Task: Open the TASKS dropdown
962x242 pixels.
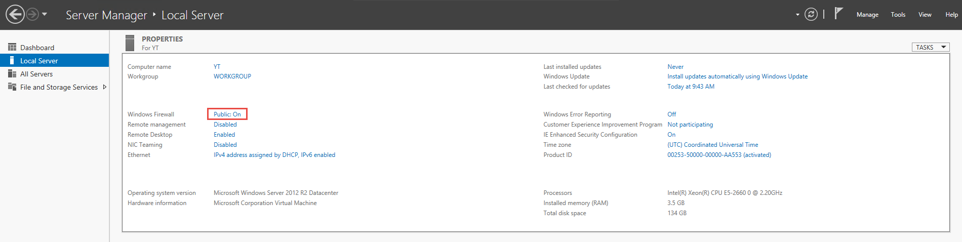Action: coord(931,47)
